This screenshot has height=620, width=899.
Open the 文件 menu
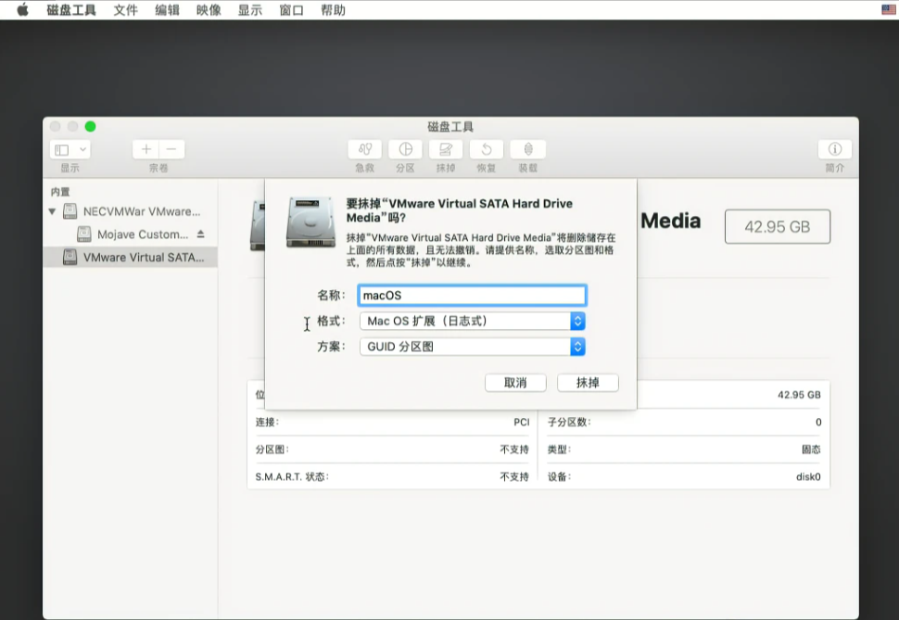[x=125, y=10]
